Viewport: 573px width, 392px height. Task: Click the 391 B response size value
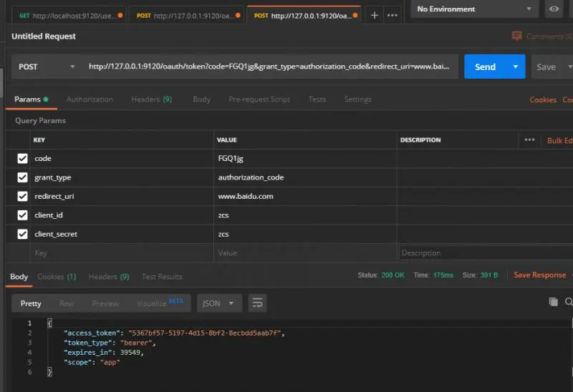[489, 275]
